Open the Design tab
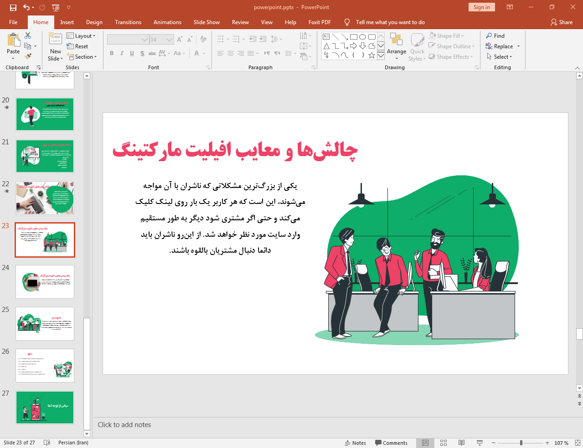Image resolution: width=583 pixels, height=448 pixels. [x=94, y=22]
